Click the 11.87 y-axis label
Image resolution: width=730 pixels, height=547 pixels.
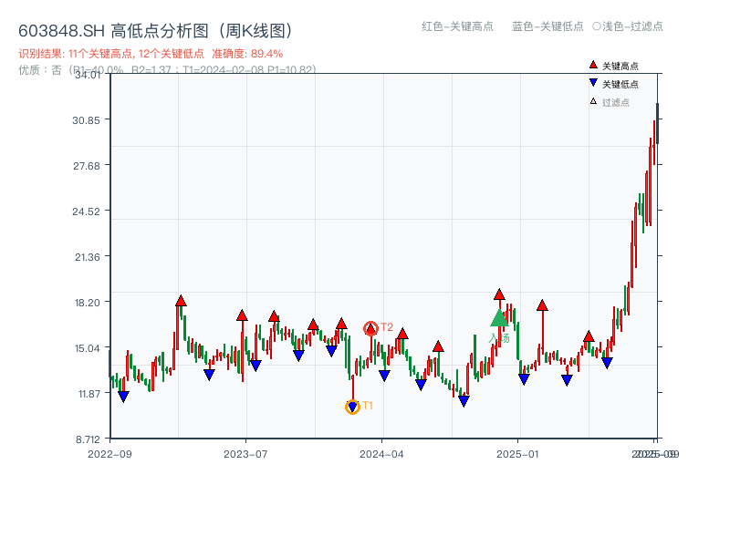tap(89, 394)
